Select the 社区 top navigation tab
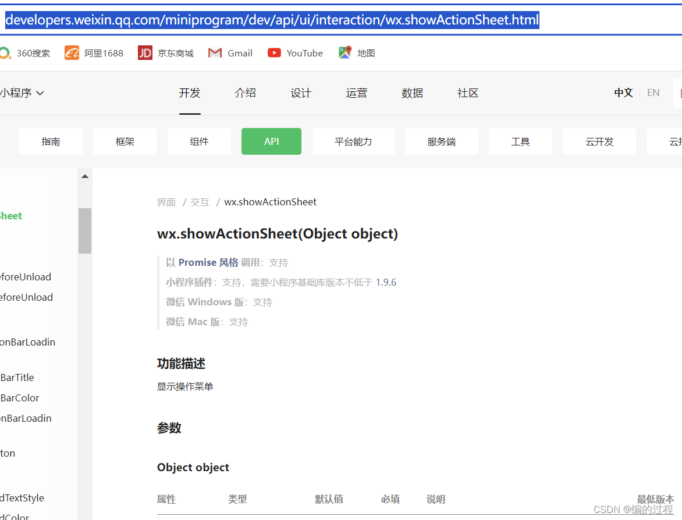682x520 pixels. 468,93
